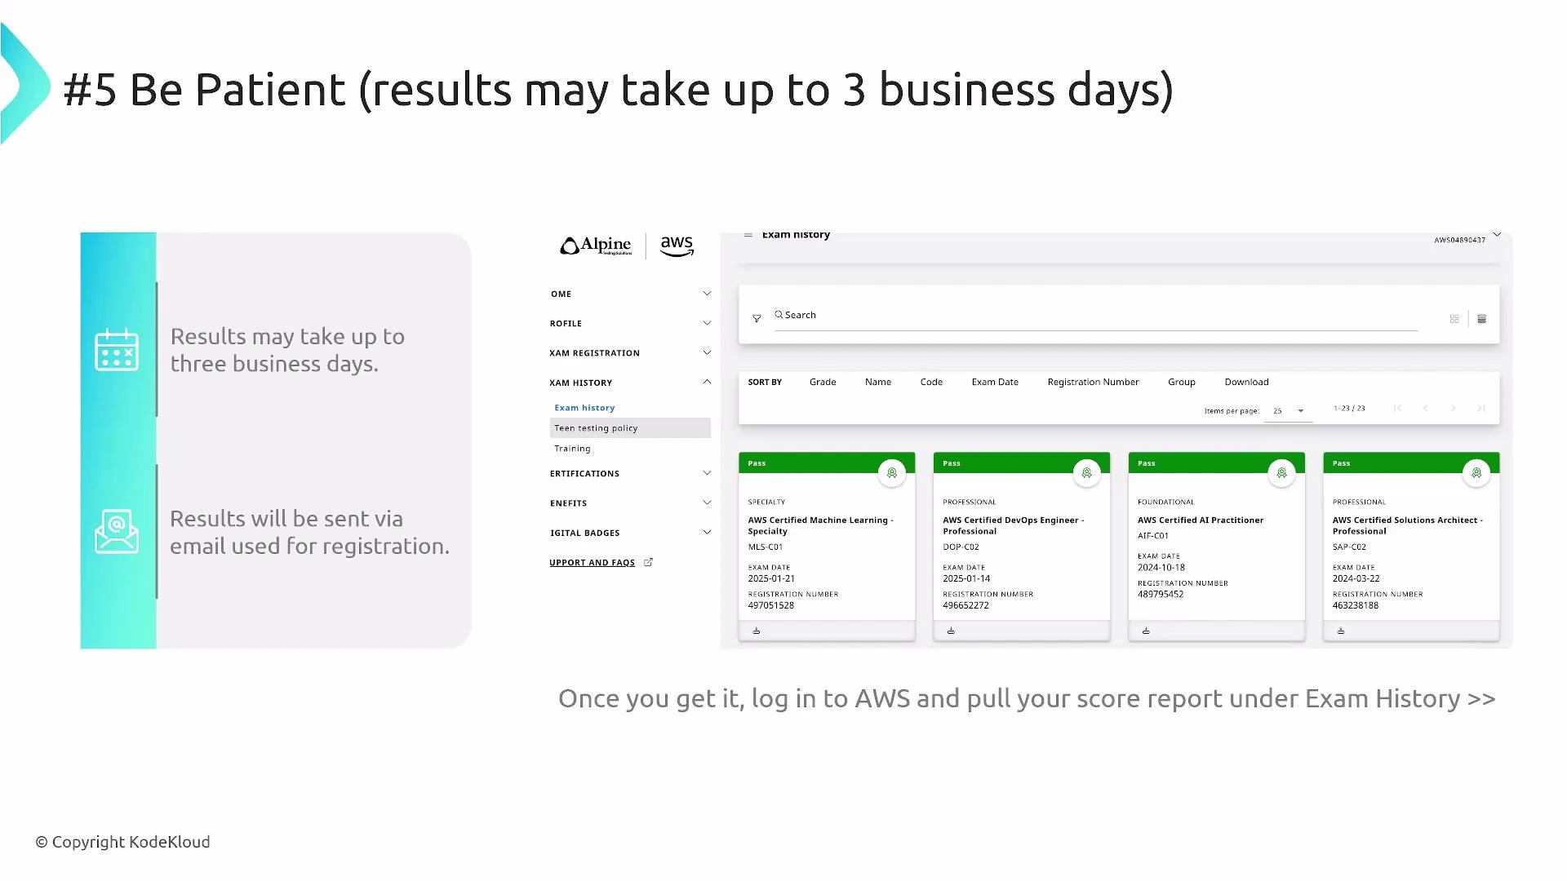
Task: Download the AWS Certified DevOps Engineer score report
Action: tap(951, 630)
